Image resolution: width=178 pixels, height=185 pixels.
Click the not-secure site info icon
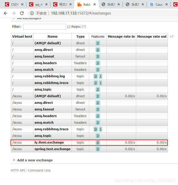tap(32, 13)
